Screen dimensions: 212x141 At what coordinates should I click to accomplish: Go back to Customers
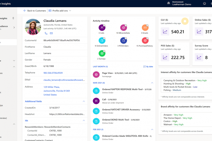pos(35,11)
